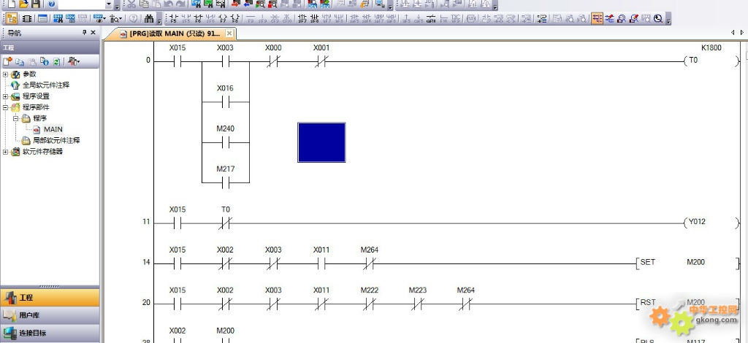Image resolution: width=748 pixels, height=343 pixels.
Task: Click the dark blue rectangle in the ladder
Action: coord(321,142)
